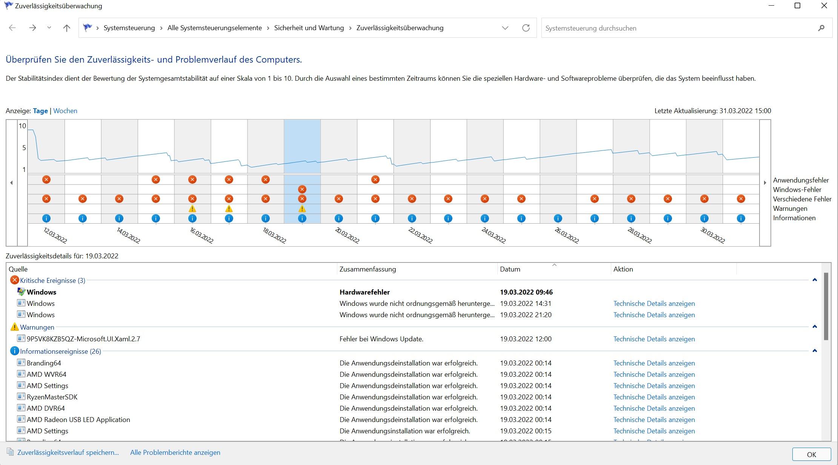Click the back navigation arrow
The height and width of the screenshot is (465, 838).
click(12, 28)
